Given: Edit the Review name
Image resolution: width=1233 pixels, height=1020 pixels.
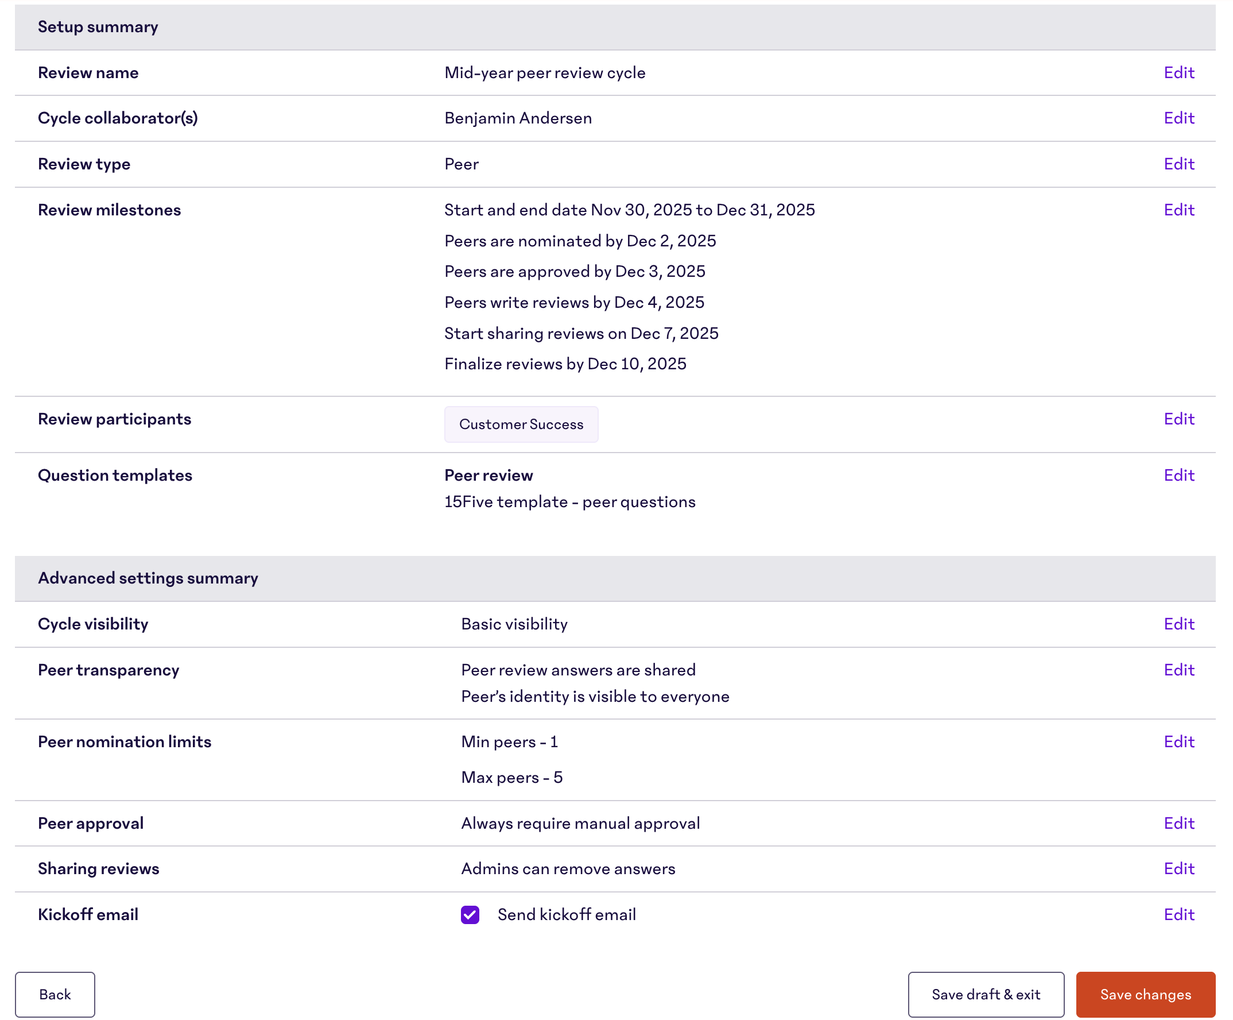Looking at the screenshot, I should tap(1178, 73).
